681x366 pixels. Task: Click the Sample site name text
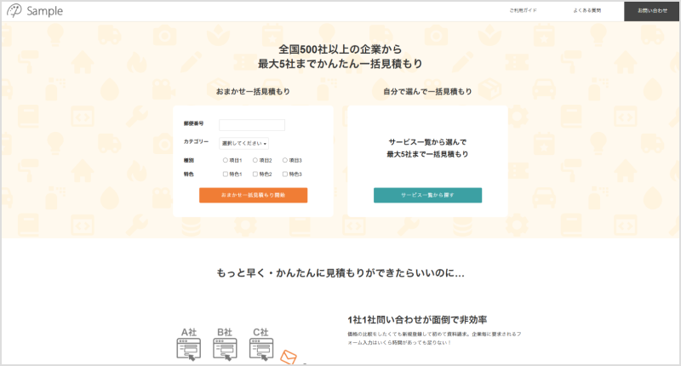pyautogui.click(x=45, y=11)
